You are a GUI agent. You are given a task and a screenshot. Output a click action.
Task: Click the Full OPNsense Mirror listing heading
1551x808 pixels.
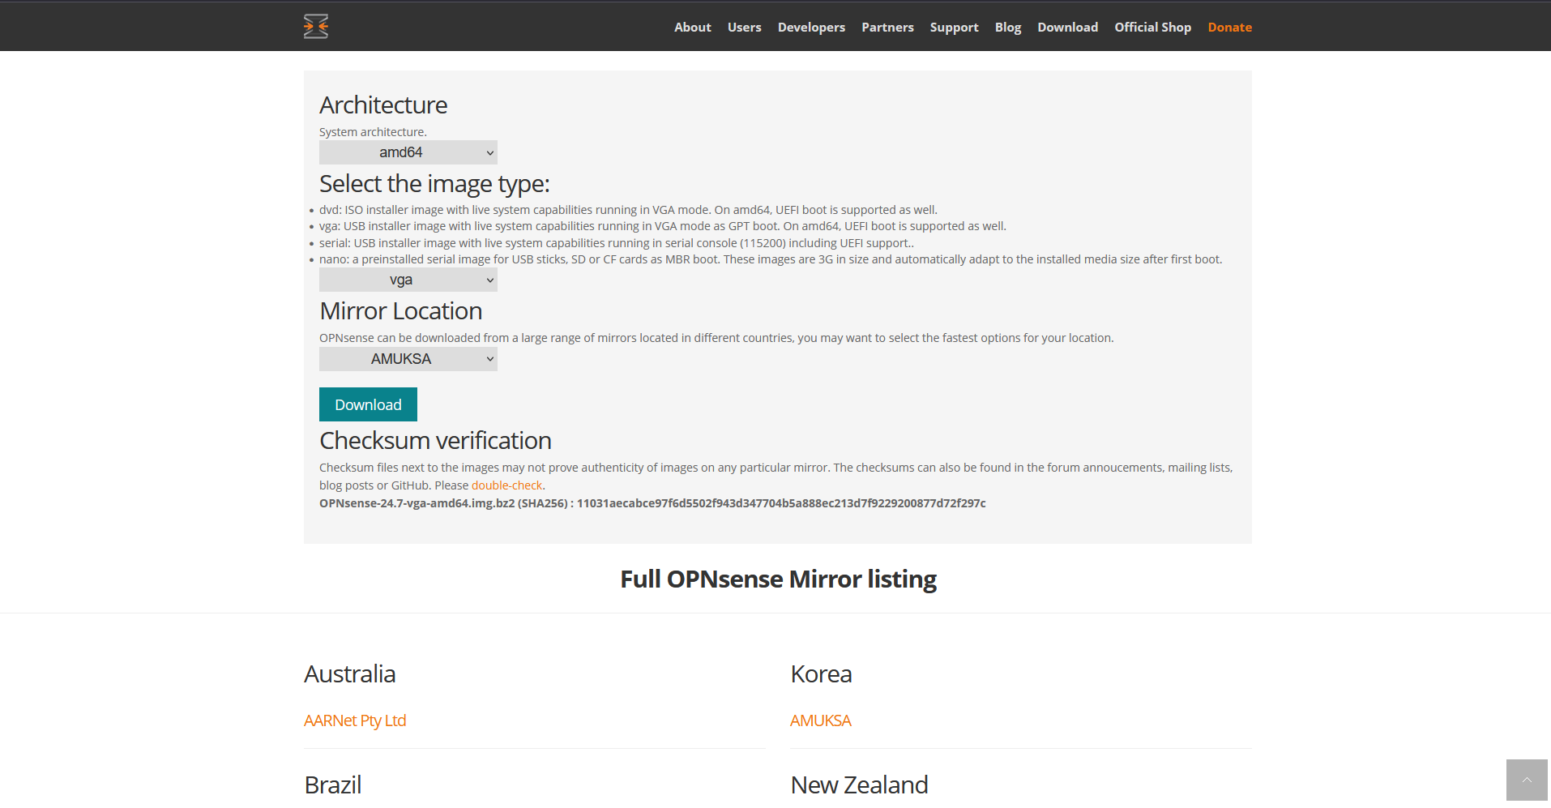click(x=778, y=579)
